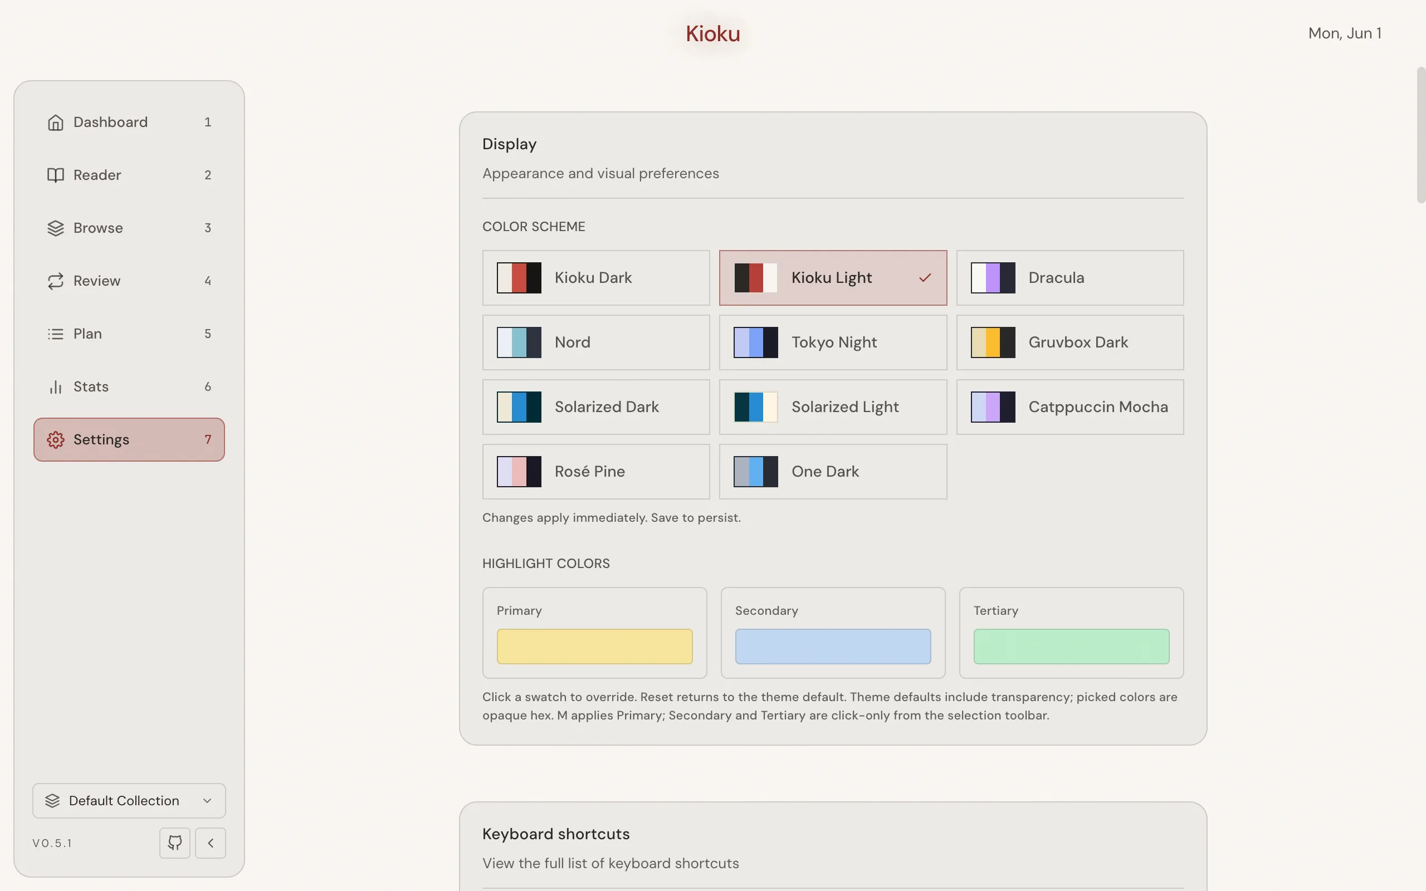This screenshot has height=891, width=1426.
Task: Collapse the sidebar with the chevron button
Action: (x=211, y=843)
